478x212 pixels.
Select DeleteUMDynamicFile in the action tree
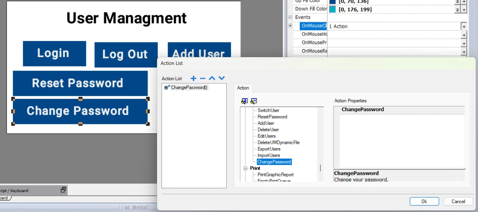coord(278,142)
